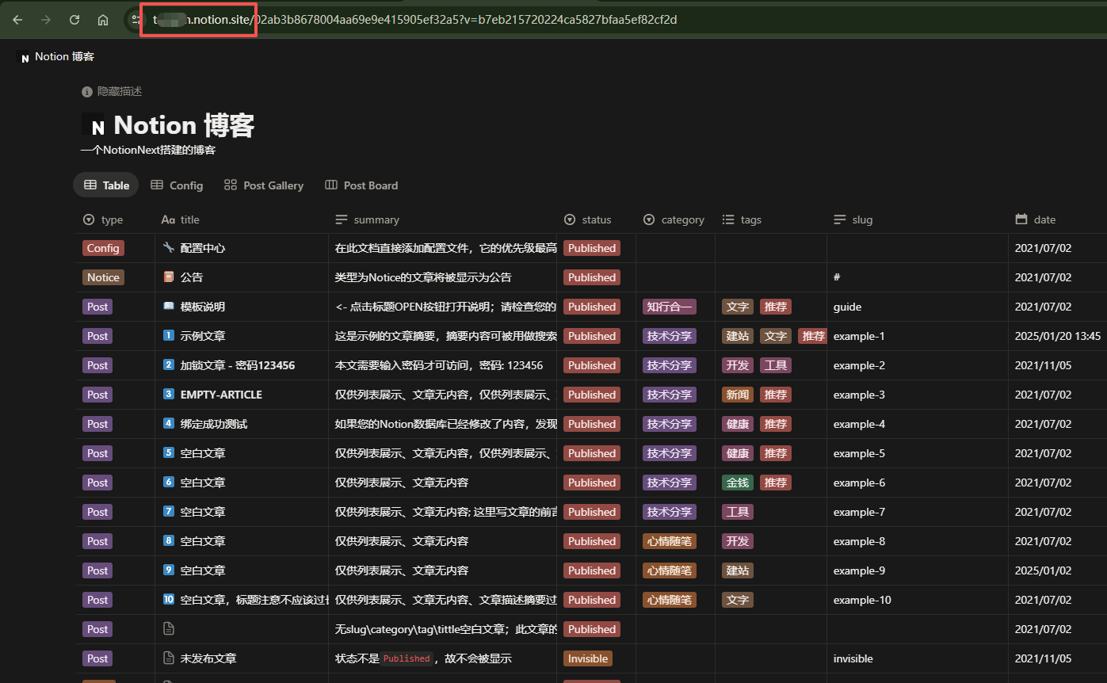Click the info icon beside 隐藏描述
1107x683 pixels.
(87, 92)
